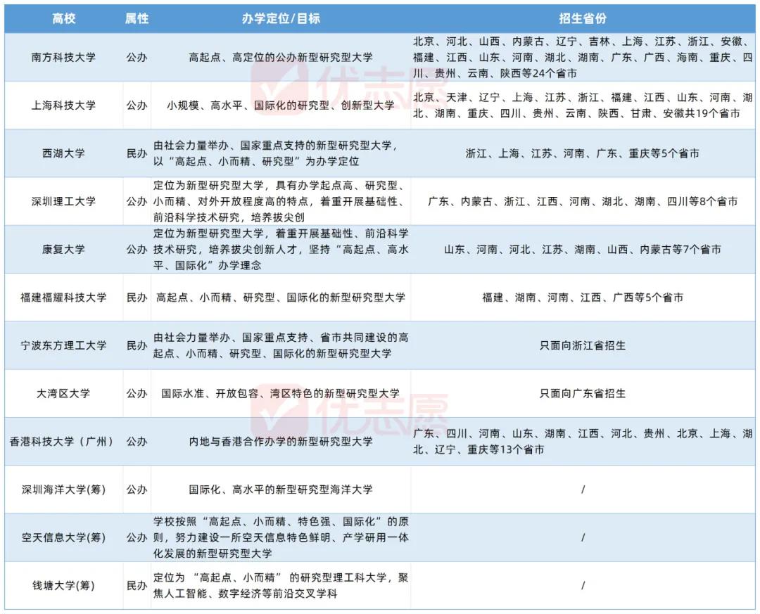Select the 招生省份 column header
The height and width of the screenshot is (614, 760).
point(583,19)
